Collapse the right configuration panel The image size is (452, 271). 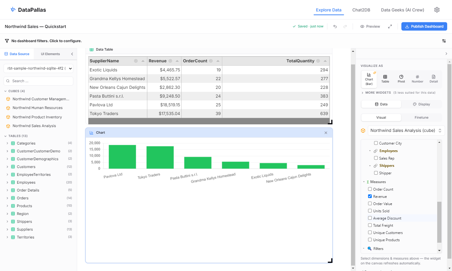(x=446, y=54)
